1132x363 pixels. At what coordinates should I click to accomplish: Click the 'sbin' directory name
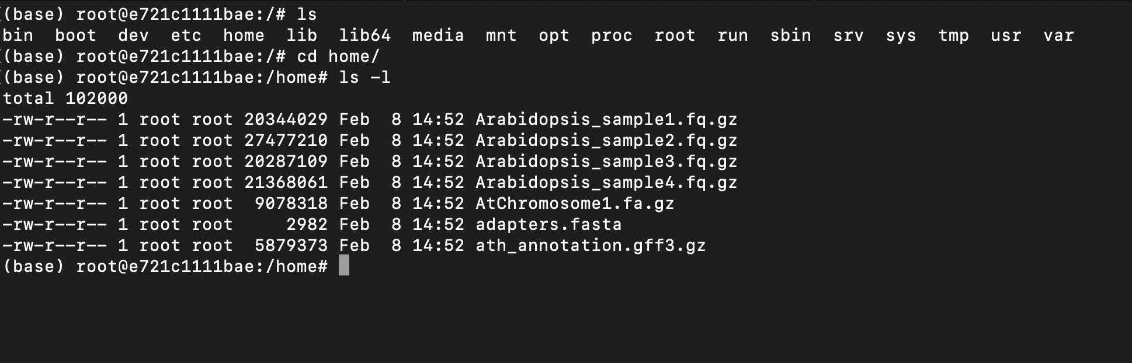tap(790, 36)
